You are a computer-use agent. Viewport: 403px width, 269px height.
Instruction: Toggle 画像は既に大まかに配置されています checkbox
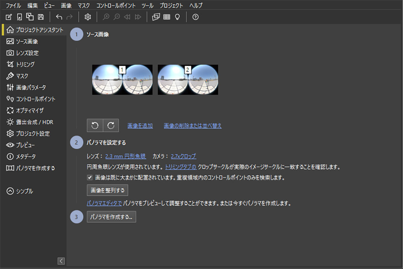(90, 178)
